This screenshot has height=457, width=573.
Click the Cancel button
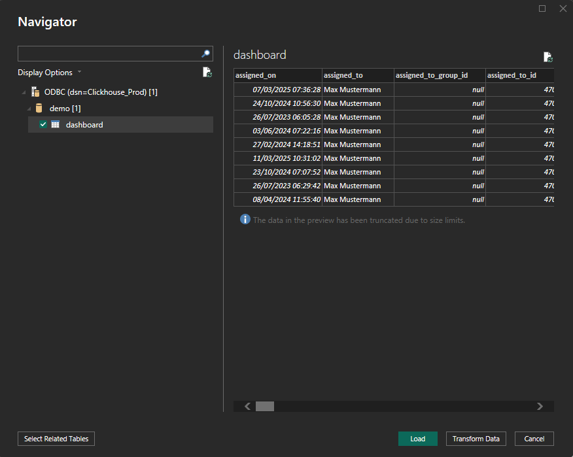tap(534, 439)
